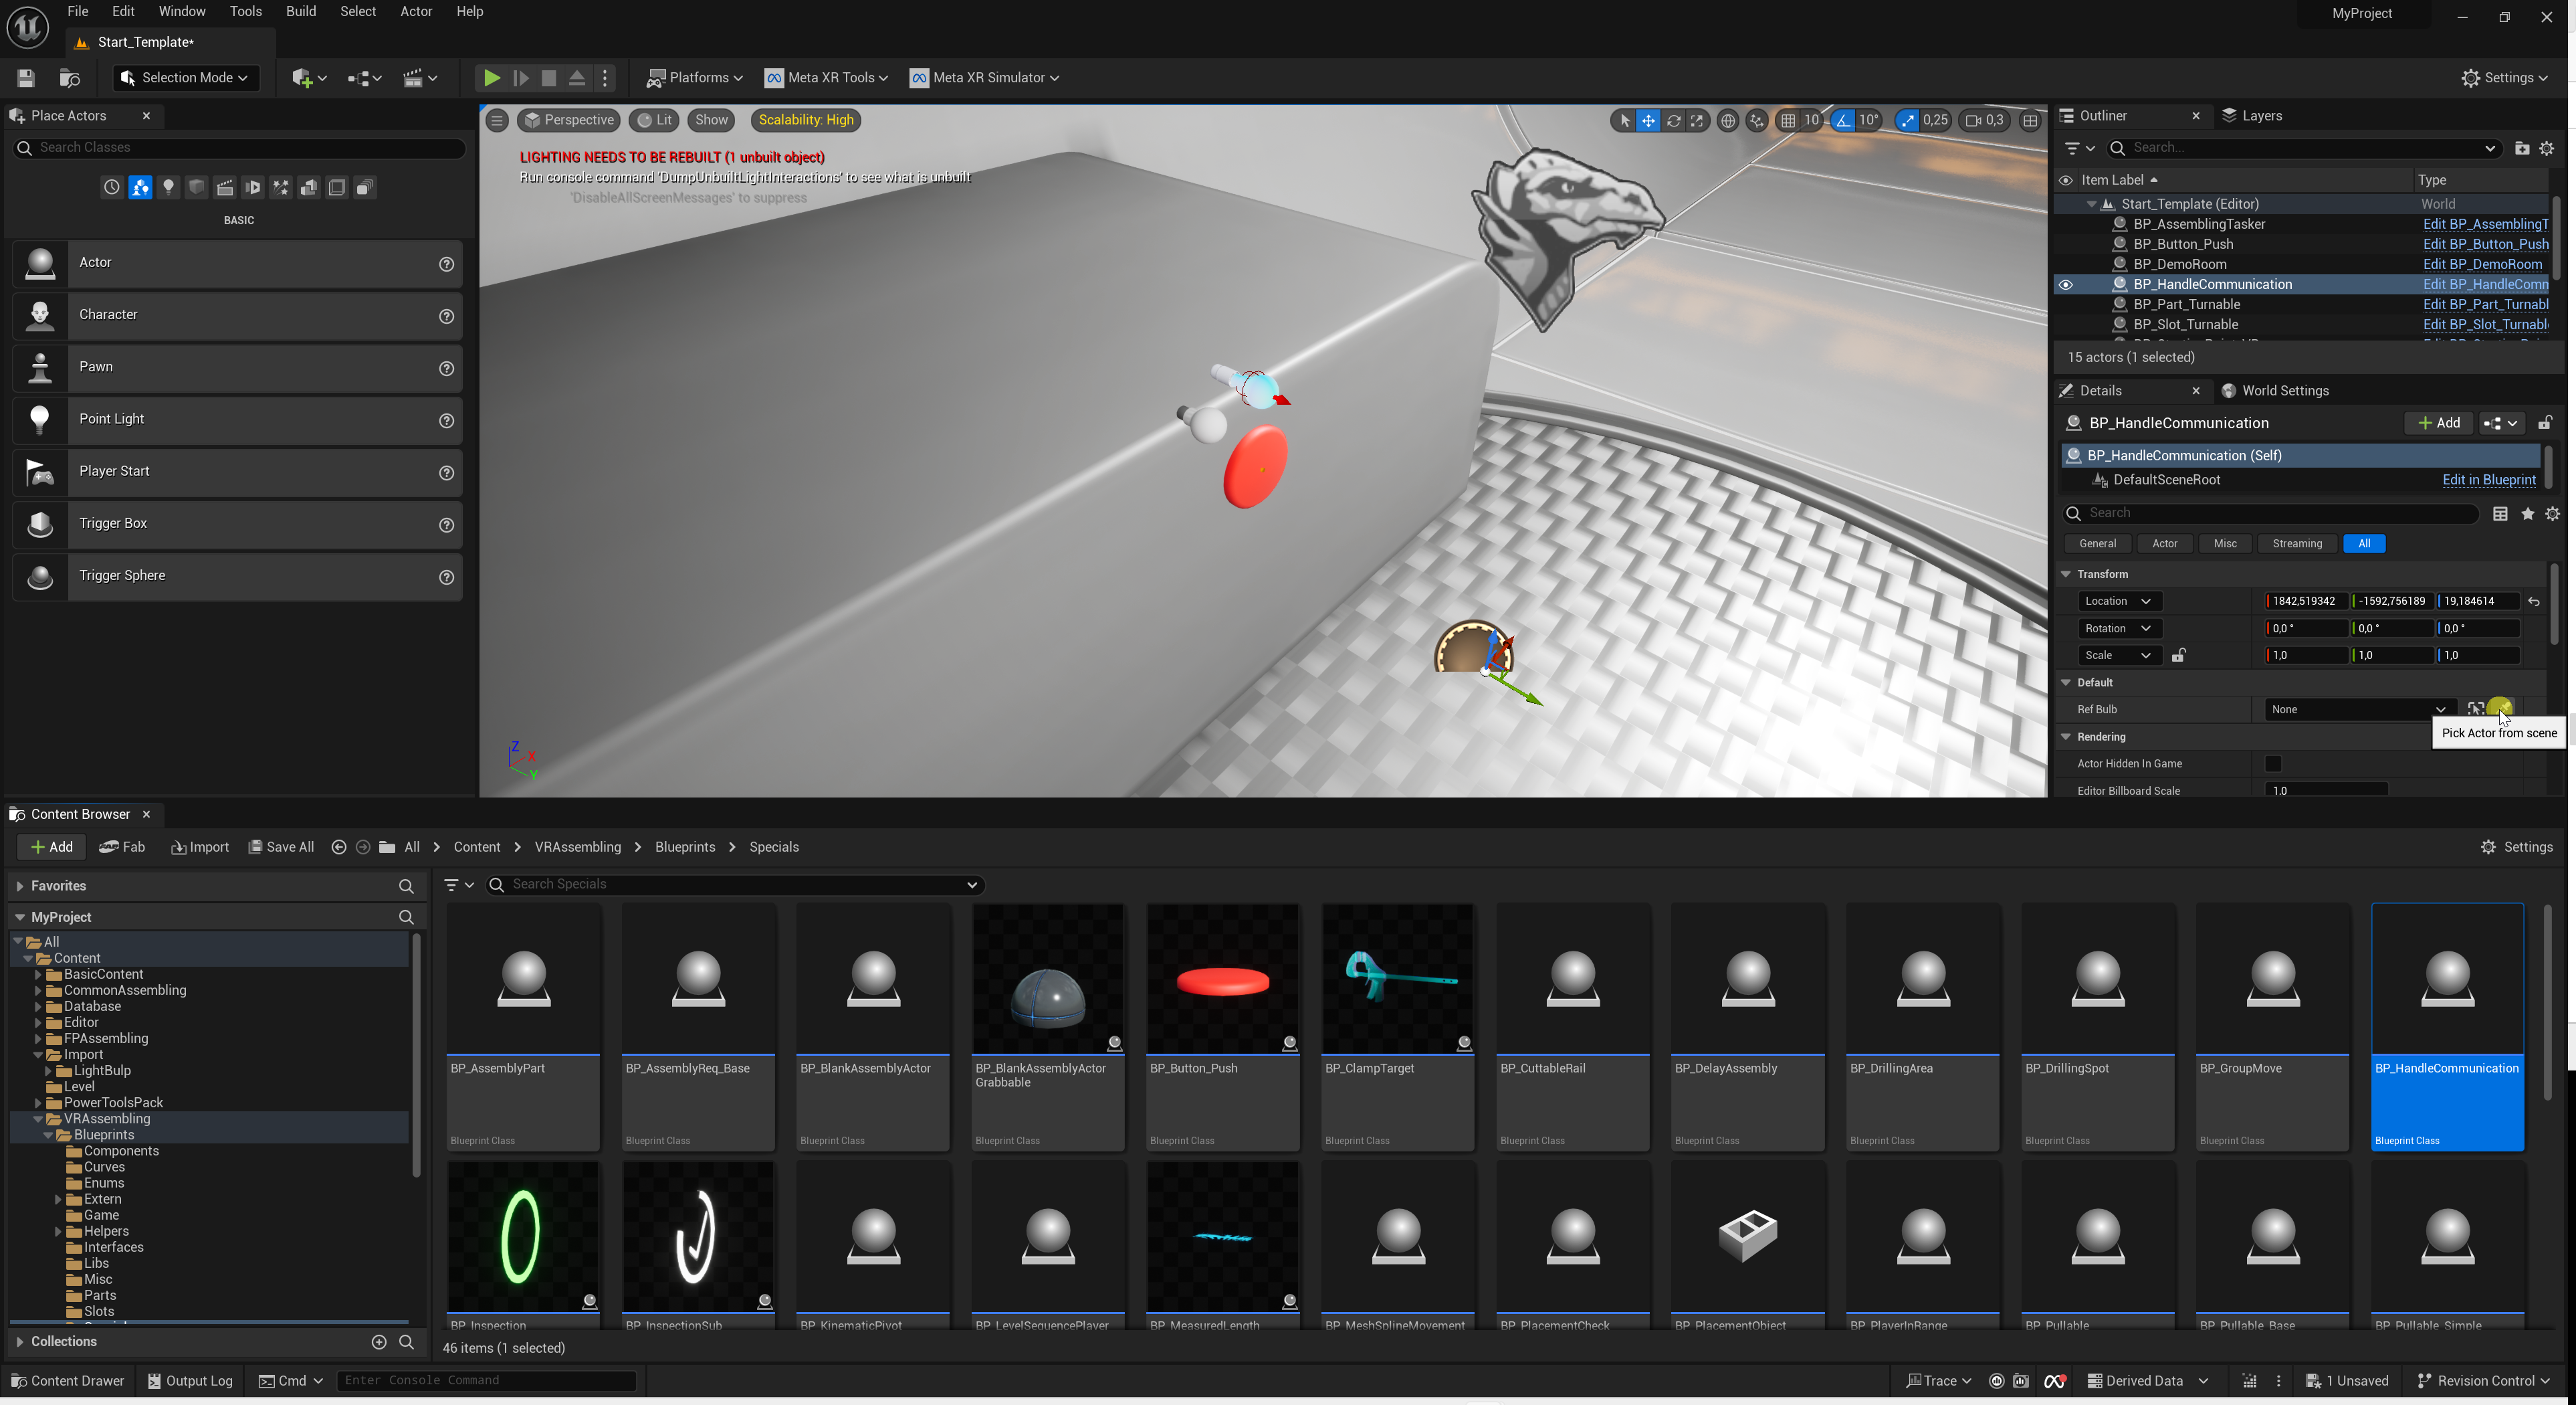Click the Pick Actor from scene eyedropper
2576x1405 pixels.
[x=2500, y=709]
